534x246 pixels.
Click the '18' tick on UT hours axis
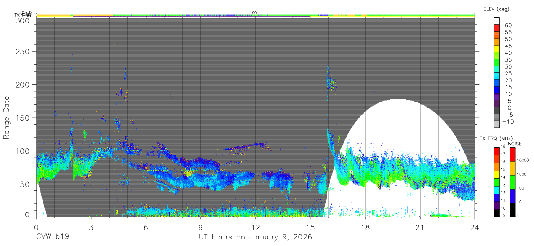click(x=365, y=227)
